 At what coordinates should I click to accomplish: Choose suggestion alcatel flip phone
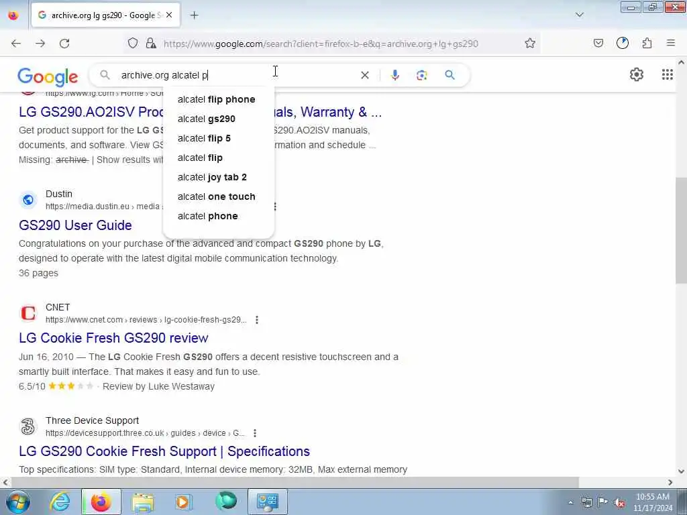coord(218,99)
